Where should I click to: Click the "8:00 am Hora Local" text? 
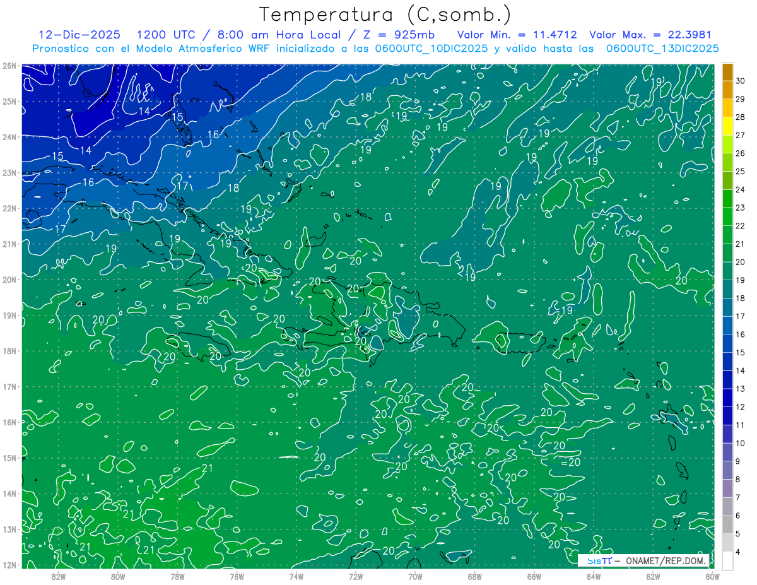click(x=280, y=35)
